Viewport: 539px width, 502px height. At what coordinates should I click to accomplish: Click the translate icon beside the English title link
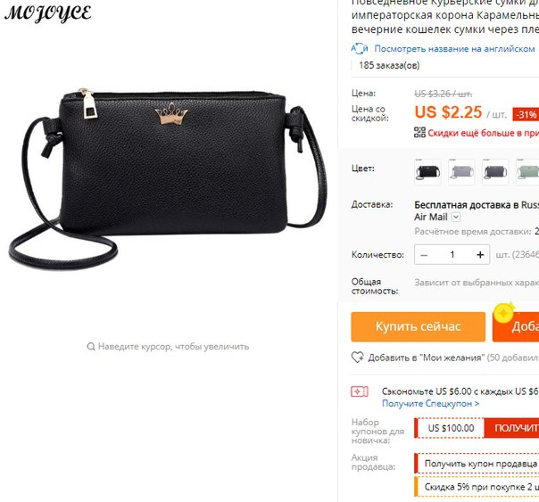[x=360, y=49]
